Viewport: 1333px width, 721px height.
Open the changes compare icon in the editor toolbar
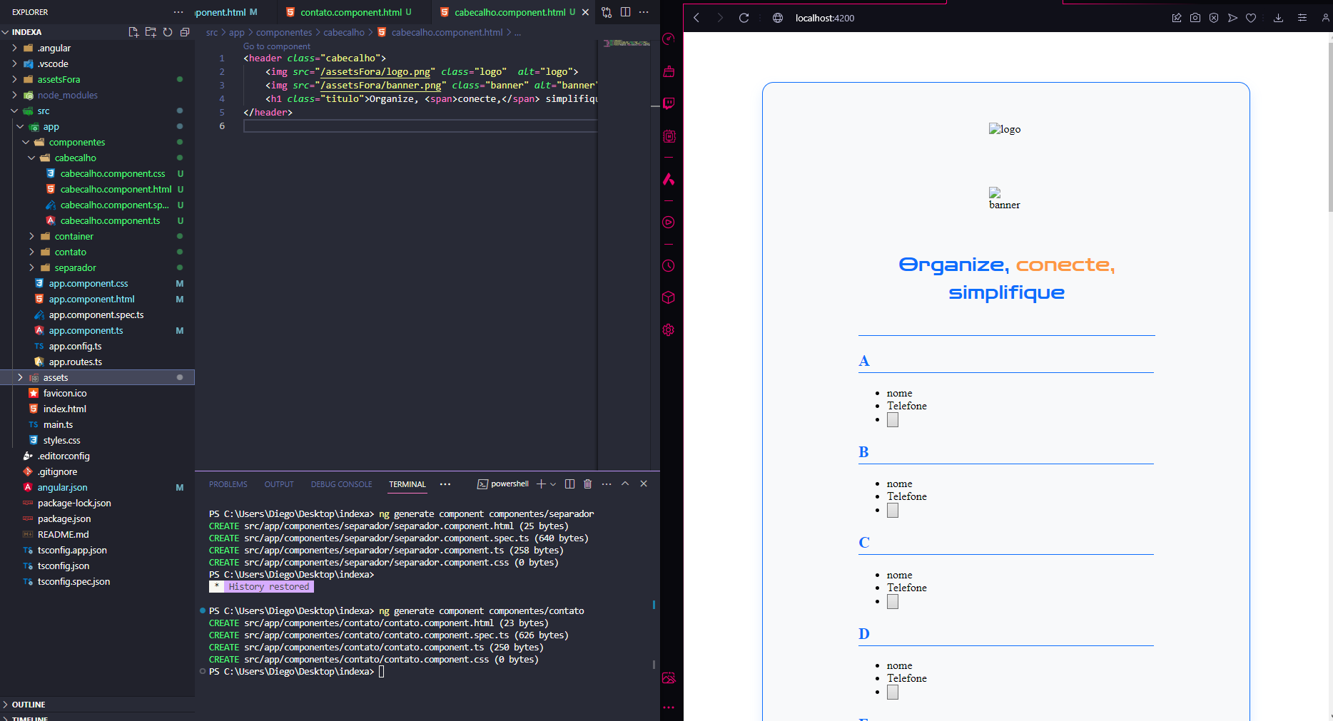(607, 12)
